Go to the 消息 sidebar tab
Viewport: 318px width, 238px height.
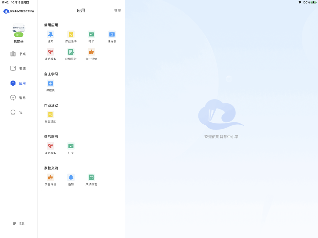[18, 98]
